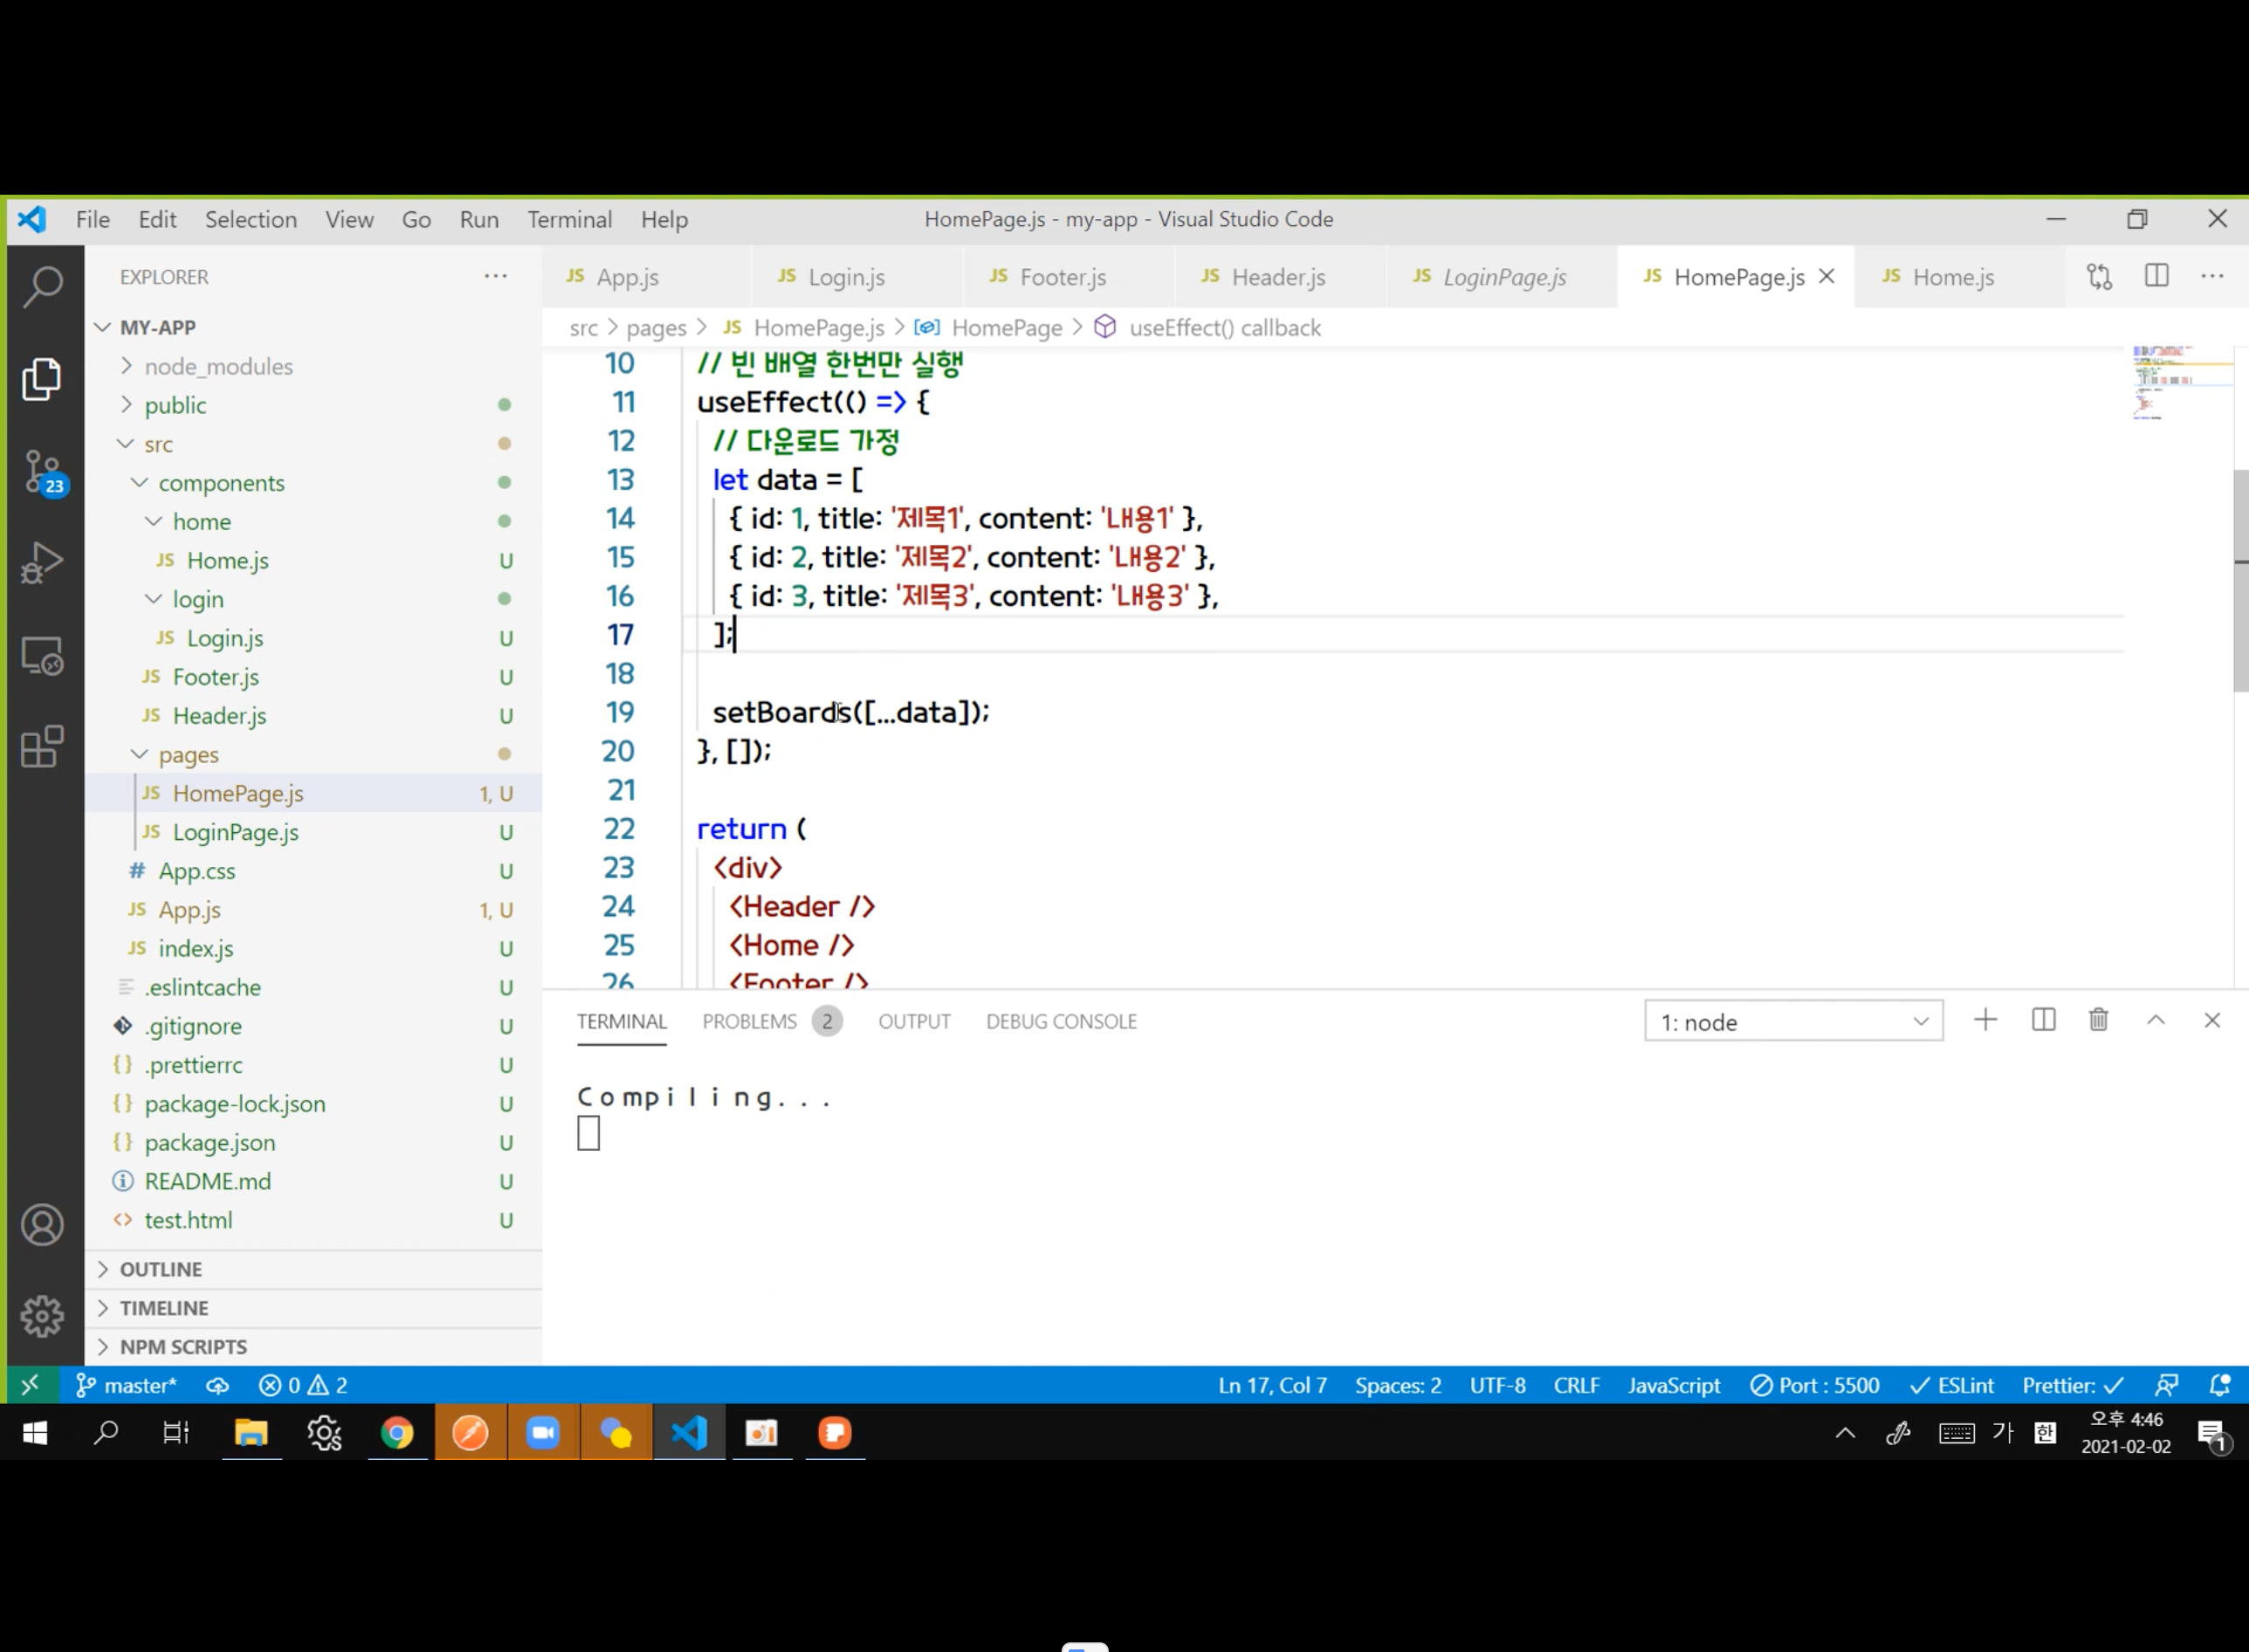Expand the TIMELINE section
Viewport: 2249px width, 1652px height.
point(163,1308)
